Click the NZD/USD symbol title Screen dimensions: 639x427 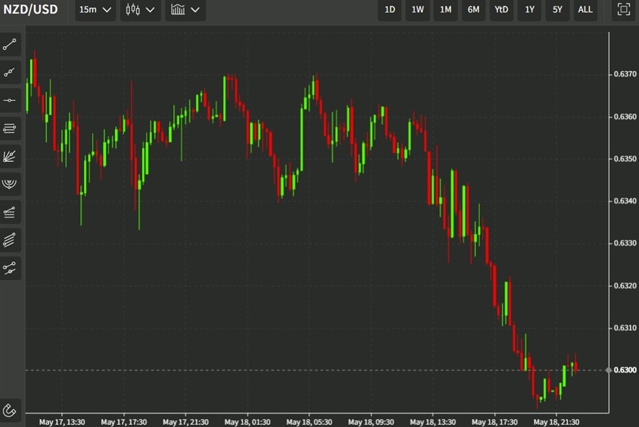pos(31,9)
